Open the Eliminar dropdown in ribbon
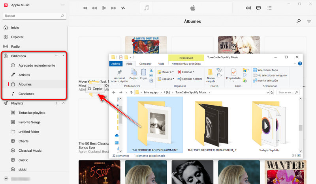 point(186,72)
